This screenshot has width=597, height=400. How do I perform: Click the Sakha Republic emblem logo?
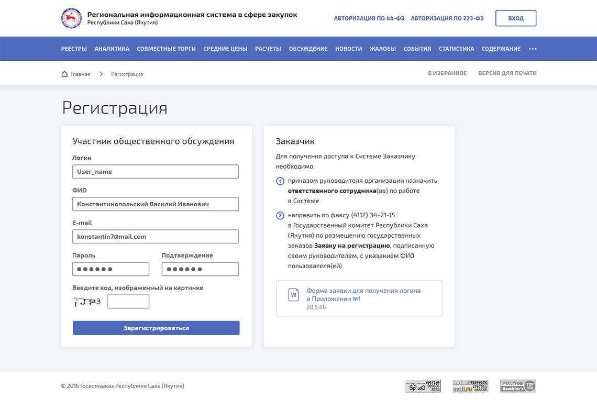click(71, 18)
